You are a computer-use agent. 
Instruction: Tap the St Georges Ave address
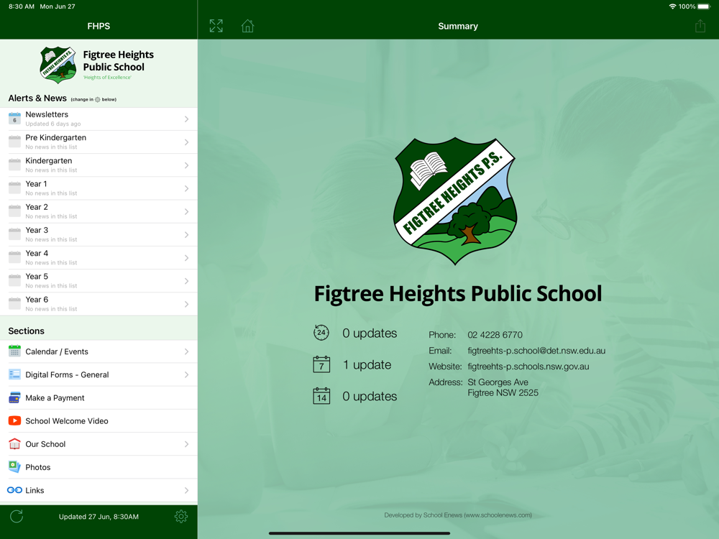point(503,387)
